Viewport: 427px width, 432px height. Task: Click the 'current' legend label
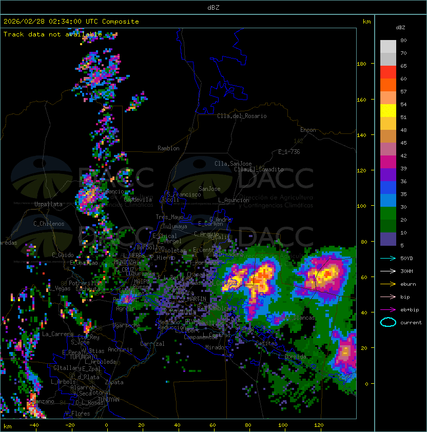[x=411, y=323]
